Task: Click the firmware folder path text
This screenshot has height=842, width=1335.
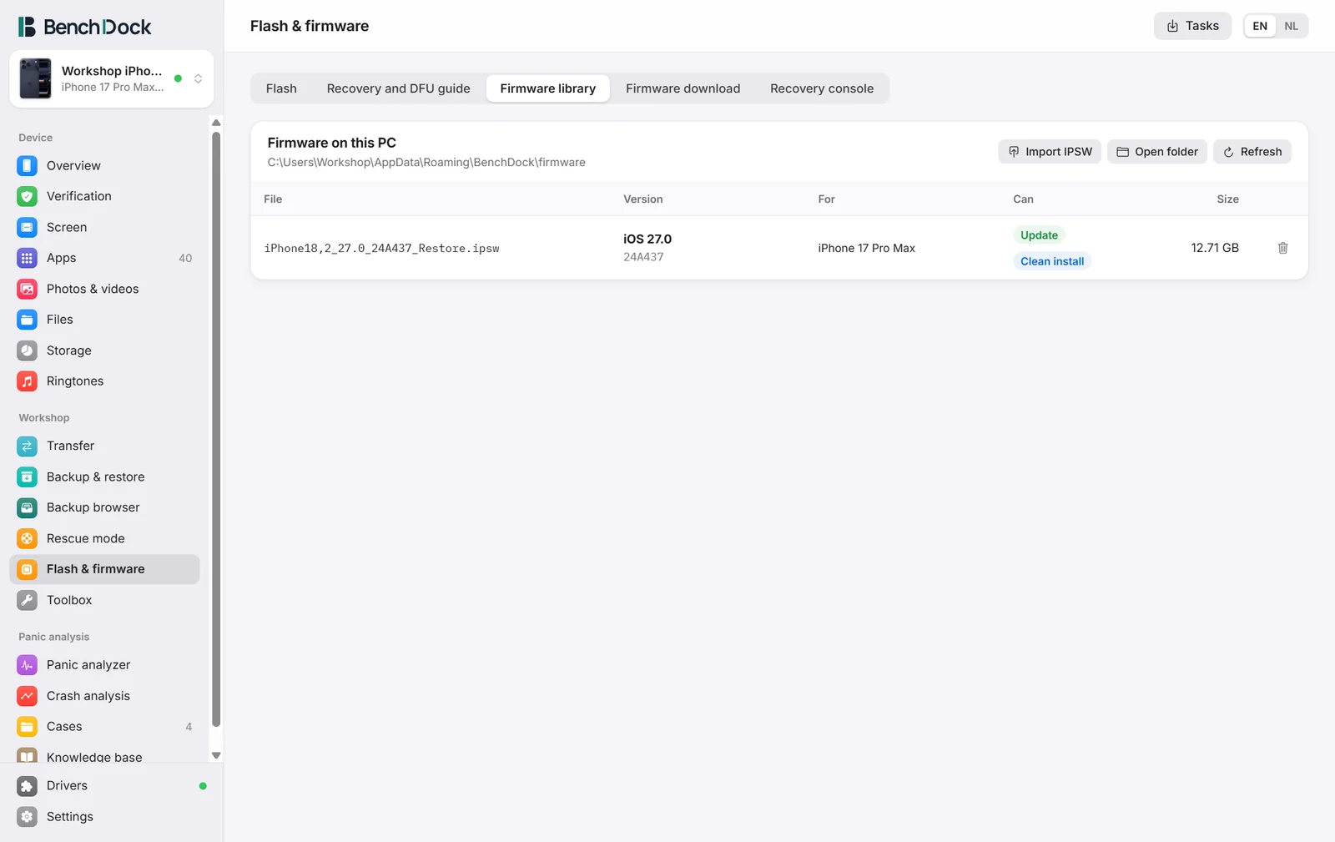Action: click(426, 163)
